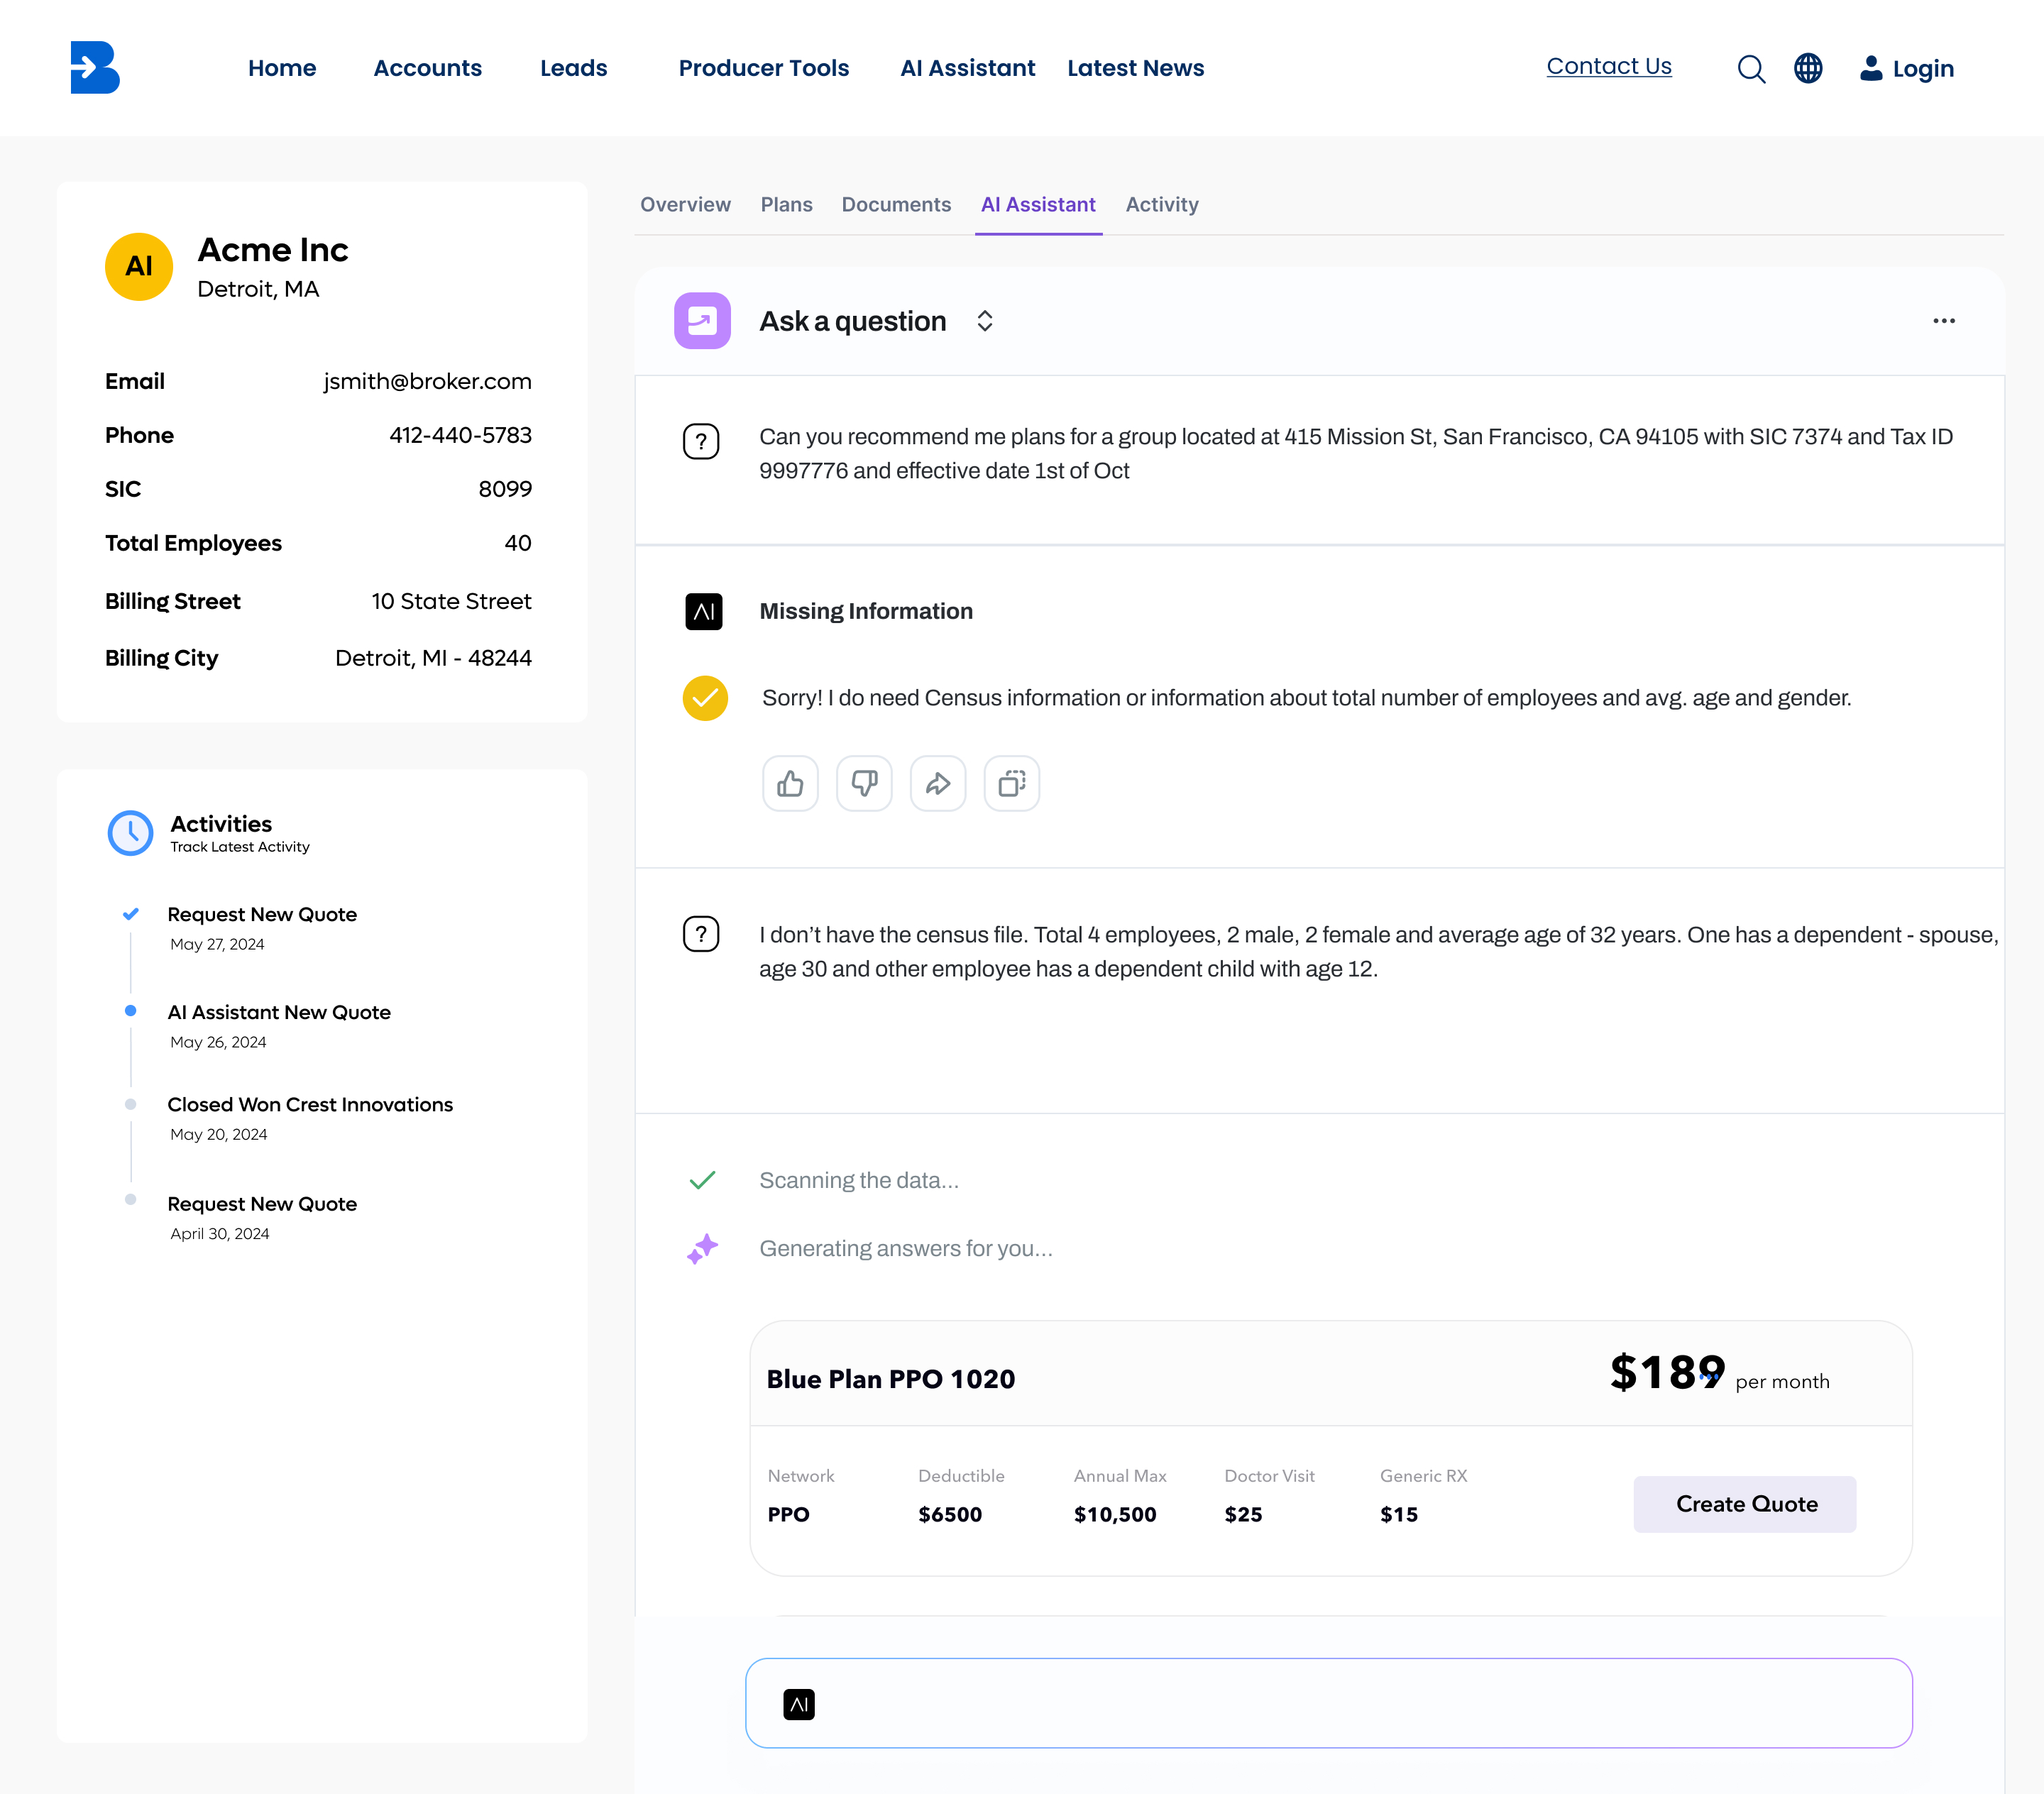The width and height of the screenshot is (2044, 1794).
Task: Select the Closed Won Crest Innovations marker
Action: pyautogui.click(x=130, y=1104)
